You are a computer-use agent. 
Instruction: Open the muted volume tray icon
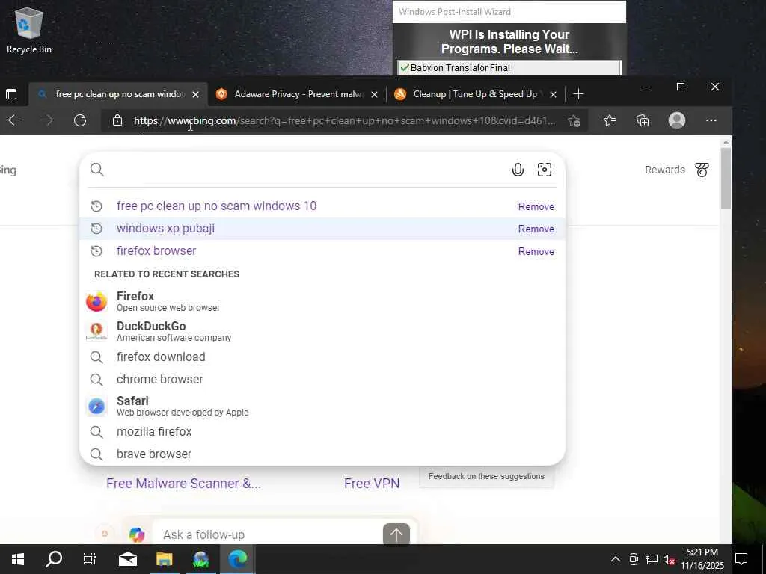(669, 559)
